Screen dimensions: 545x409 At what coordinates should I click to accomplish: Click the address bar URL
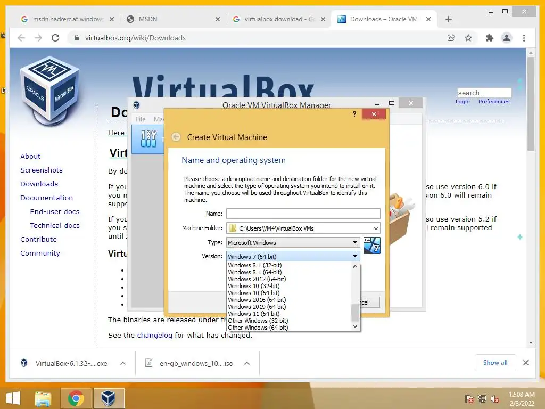coord(135,38)
